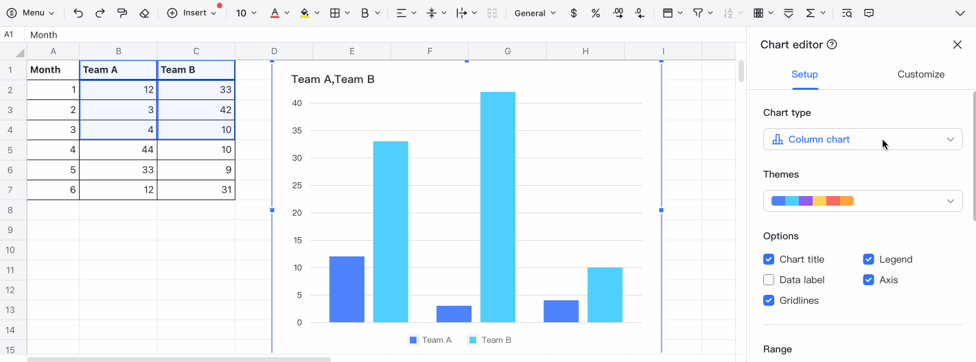The height and width of the screenshot is (362, 976).
Task: Select the cell with value 42
Action: 196,110
